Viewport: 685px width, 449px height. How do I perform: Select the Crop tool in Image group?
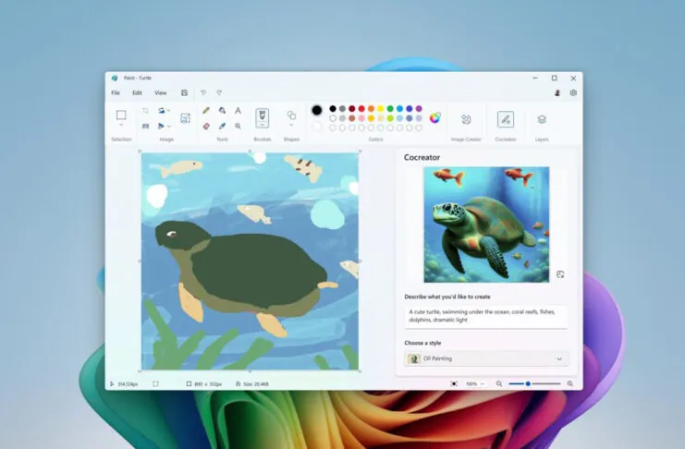[145, 111]
